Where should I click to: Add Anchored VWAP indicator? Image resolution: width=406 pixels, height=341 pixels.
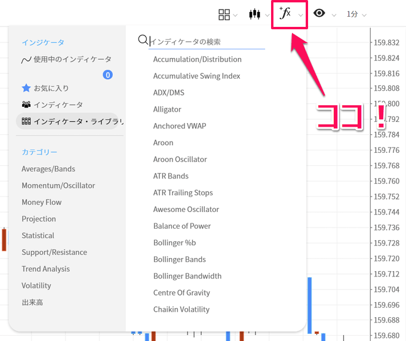click(x=180, y=126)
